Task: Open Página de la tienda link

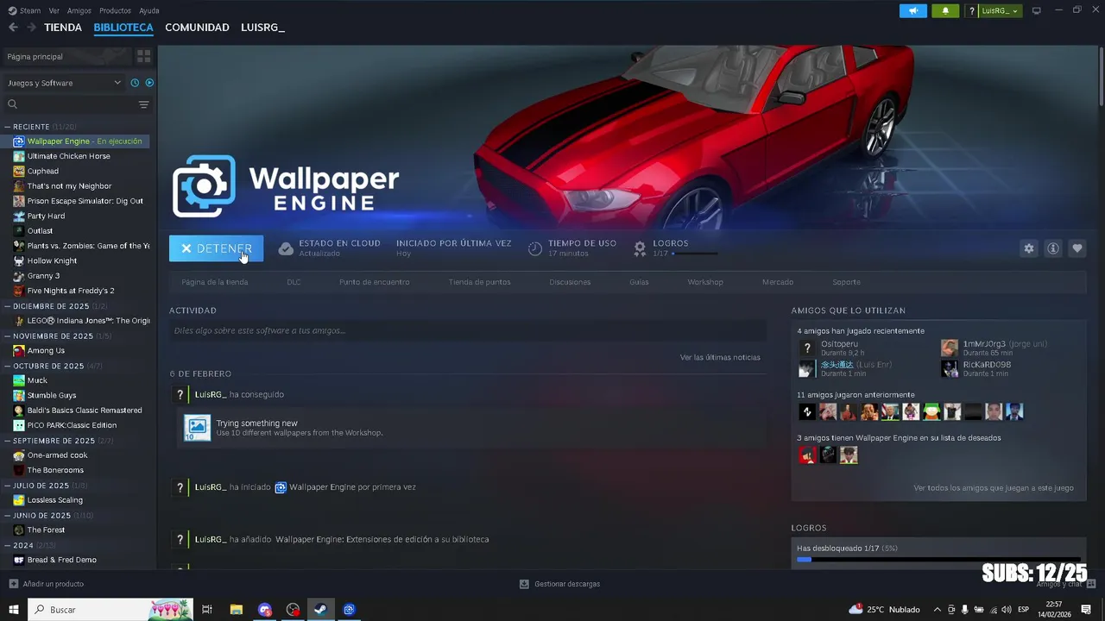Action: pos(215,282)
